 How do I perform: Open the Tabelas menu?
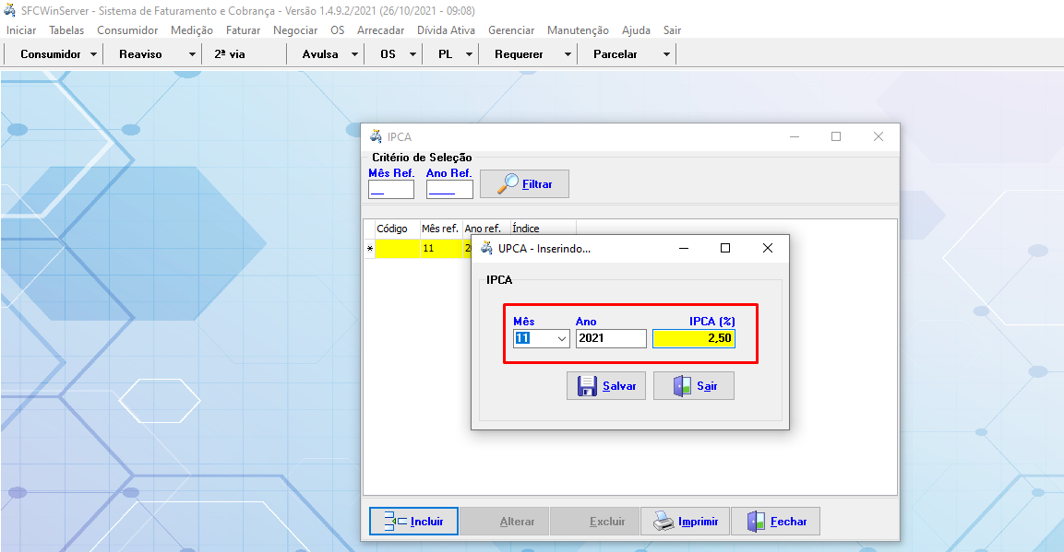tap(66, 30)
